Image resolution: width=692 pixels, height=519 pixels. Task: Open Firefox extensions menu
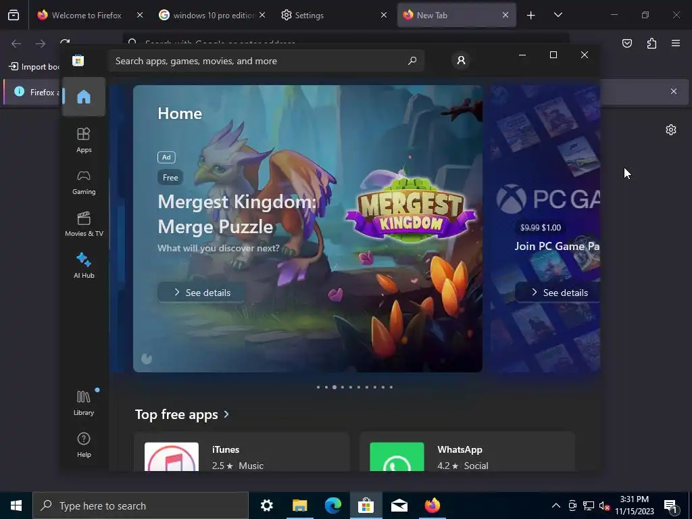(651, 43)
